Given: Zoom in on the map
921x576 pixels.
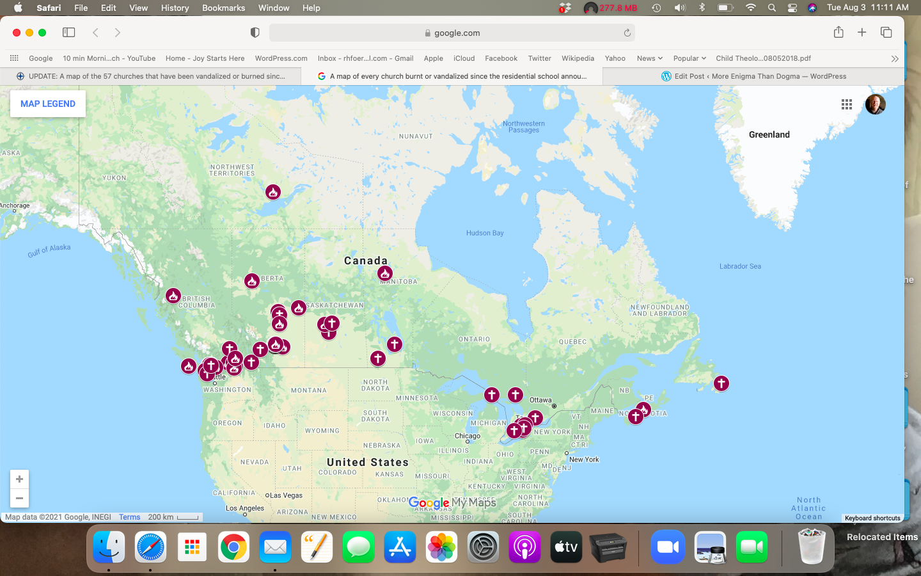Looking at the screenshot, I should 19,479.
